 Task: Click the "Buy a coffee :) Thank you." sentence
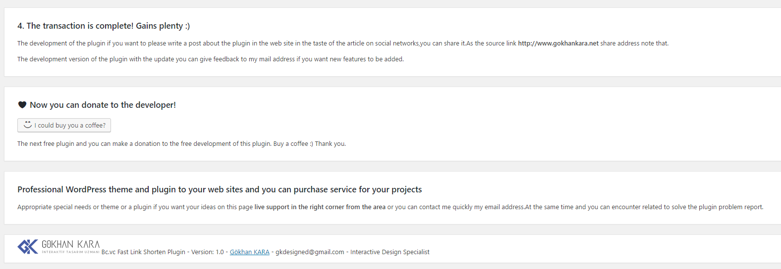click(x=309, y=144)
